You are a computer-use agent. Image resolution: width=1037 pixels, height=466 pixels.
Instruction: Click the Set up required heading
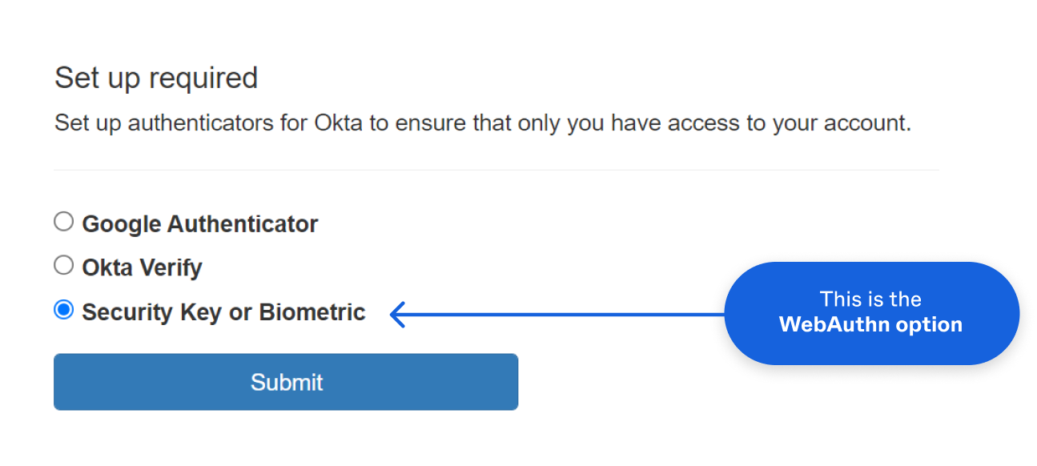(155, 78)
